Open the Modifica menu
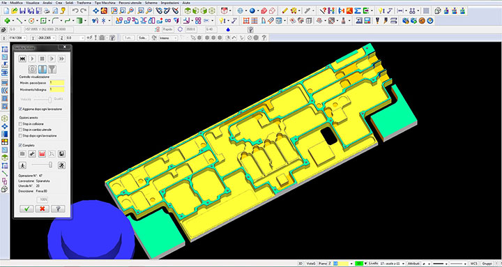Screen dimensions: 502x267 click(16, 3)
